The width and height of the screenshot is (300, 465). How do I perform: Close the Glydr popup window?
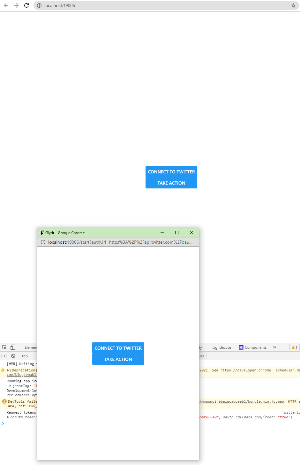click(191, 232)
